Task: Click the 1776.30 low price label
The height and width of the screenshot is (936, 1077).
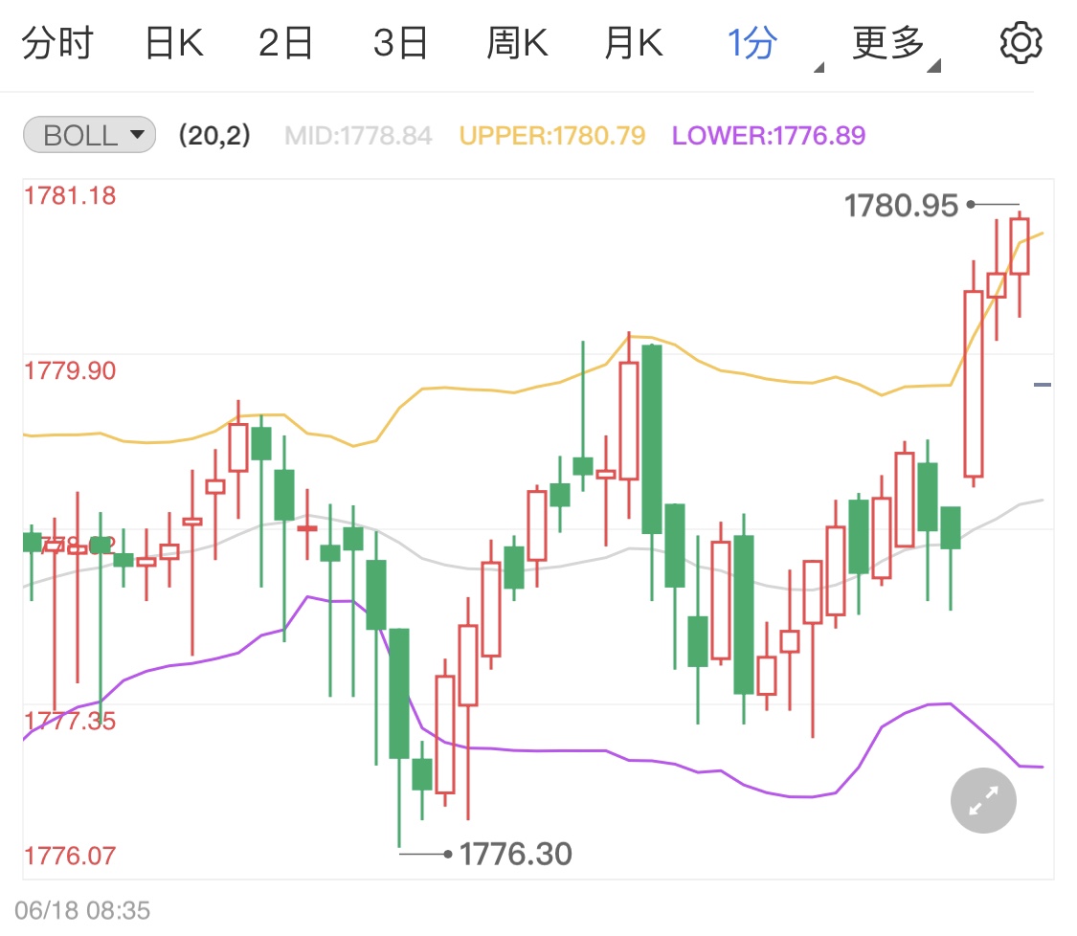Action: 515,855
